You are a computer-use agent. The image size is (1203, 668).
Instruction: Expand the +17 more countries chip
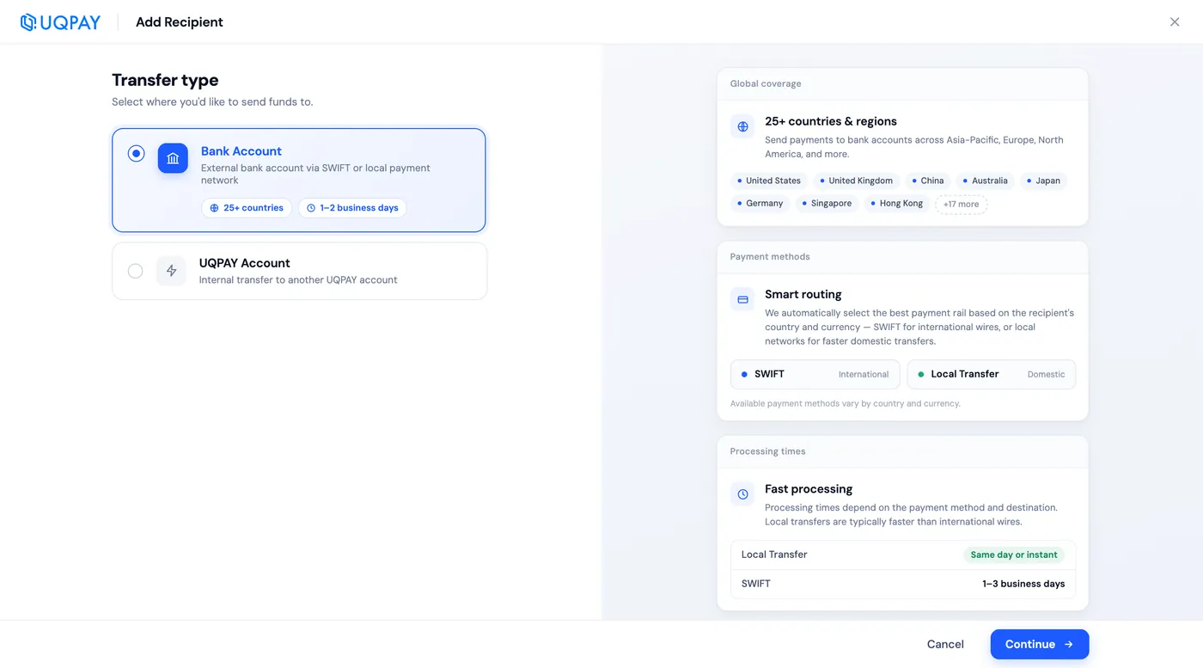click(x=961, y=205)
